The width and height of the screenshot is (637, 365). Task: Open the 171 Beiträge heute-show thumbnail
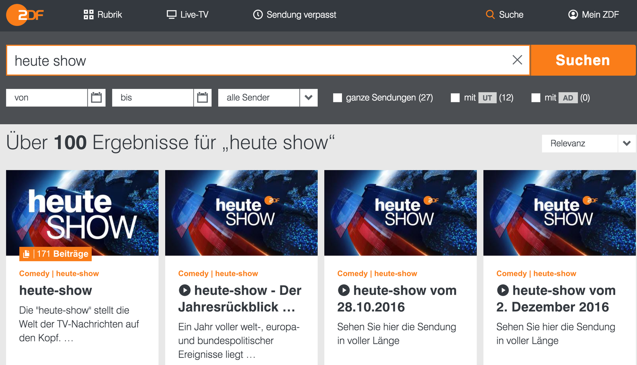pos(82,213)
